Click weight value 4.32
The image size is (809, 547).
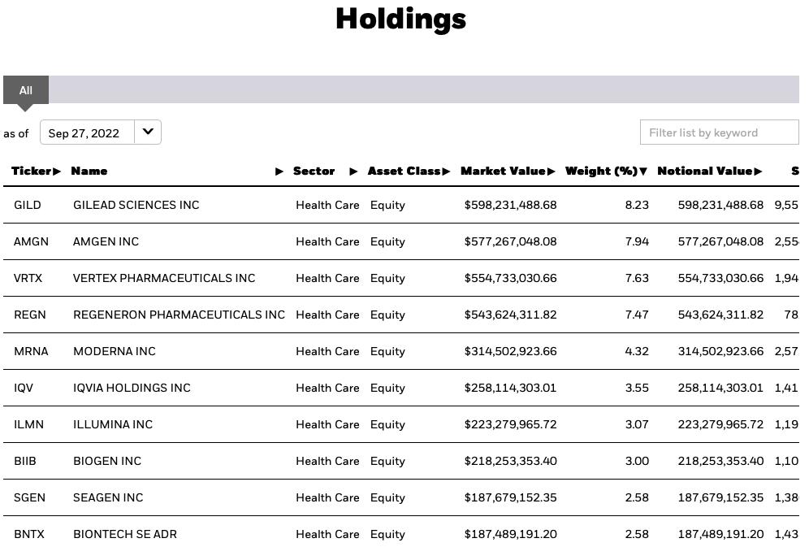click(x=637, y=351)
